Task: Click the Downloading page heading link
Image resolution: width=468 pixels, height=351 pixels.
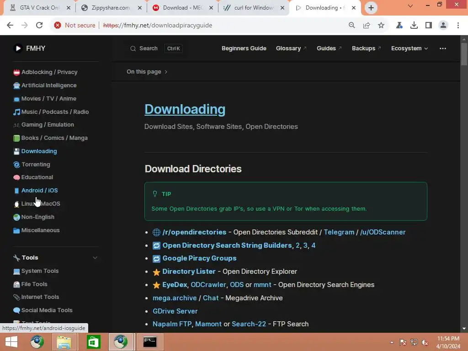Action: [185, 109]
